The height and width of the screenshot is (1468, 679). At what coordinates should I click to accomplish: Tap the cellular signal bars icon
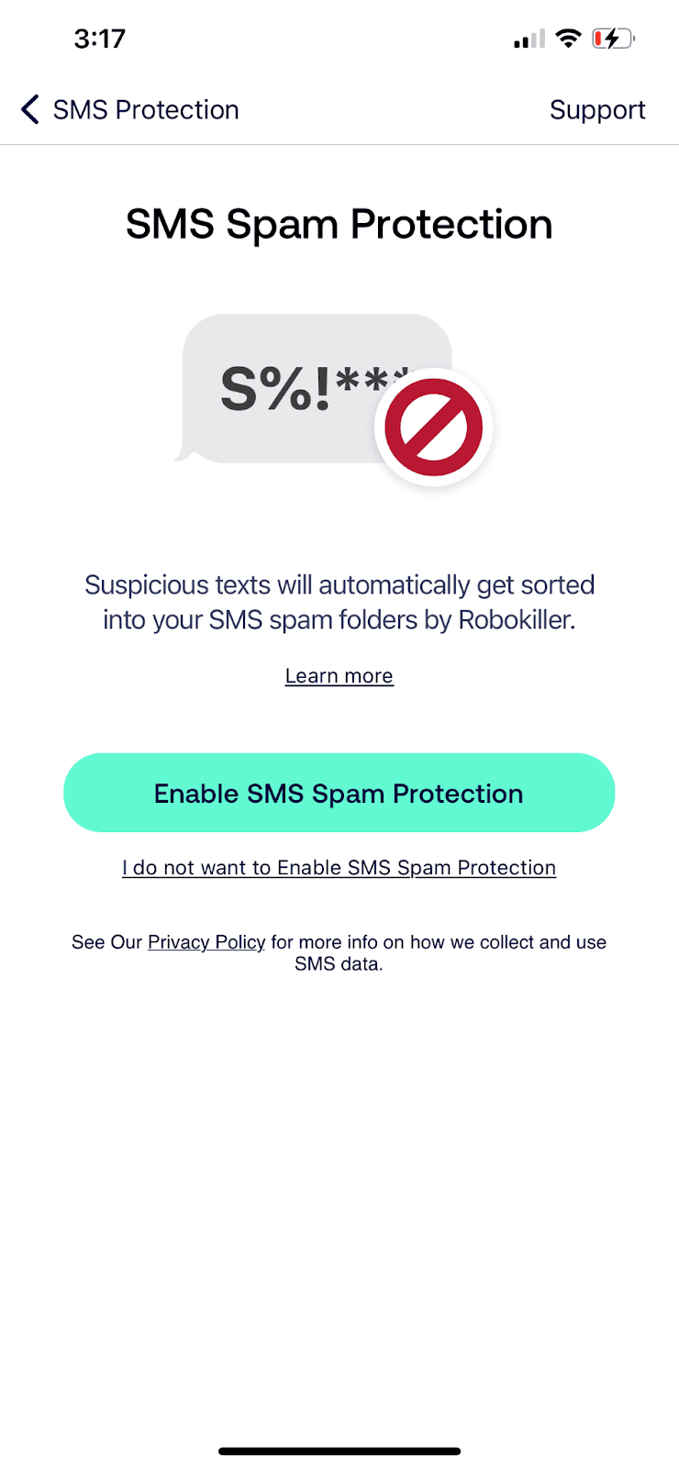tap(529, 39)
